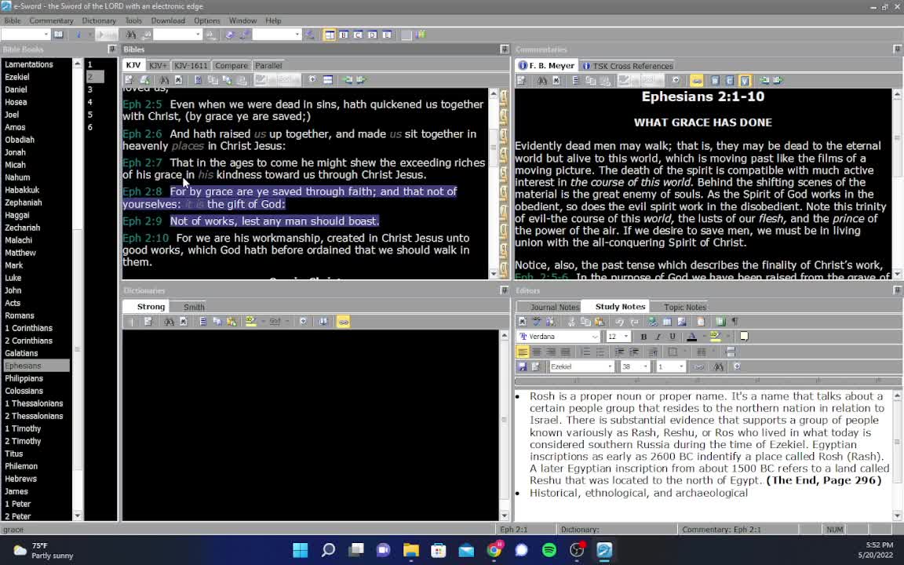This screenshot has height=565, width=904.
Task: Click search binoculars in Dictionaries toolbar
Action: point(169,322)
